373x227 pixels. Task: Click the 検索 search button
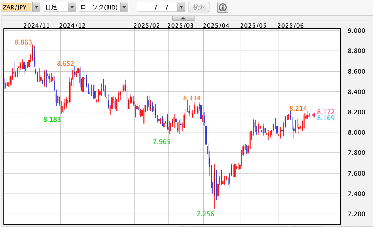(x=199, y=7)
